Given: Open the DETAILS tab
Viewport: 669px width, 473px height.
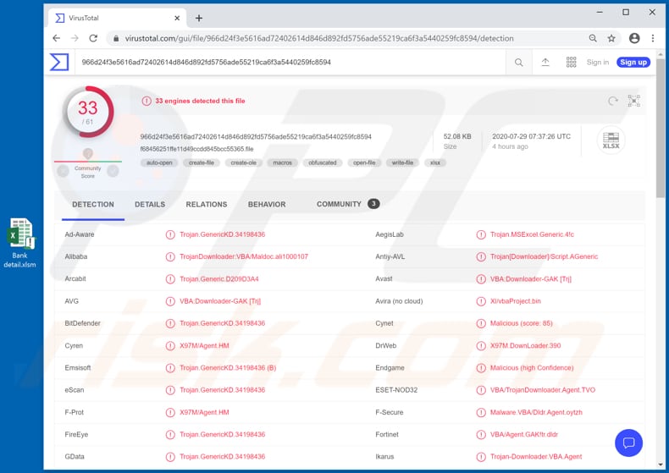Looking at the screenshot, I should (x=150, y=205).
